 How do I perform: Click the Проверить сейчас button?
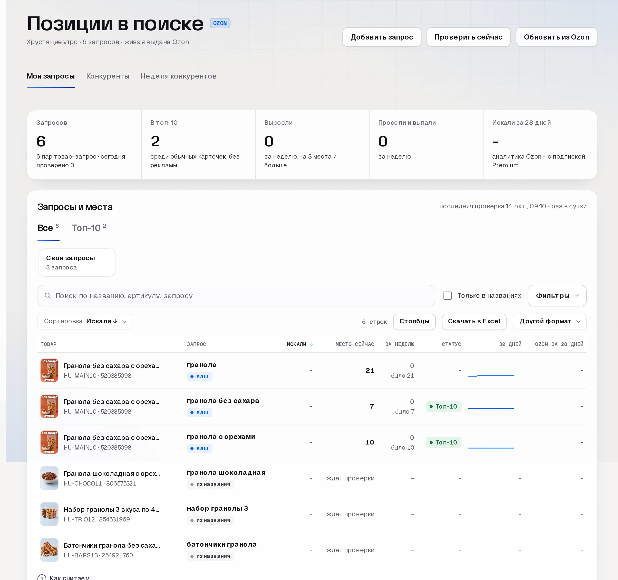click(x=468, y=37)
